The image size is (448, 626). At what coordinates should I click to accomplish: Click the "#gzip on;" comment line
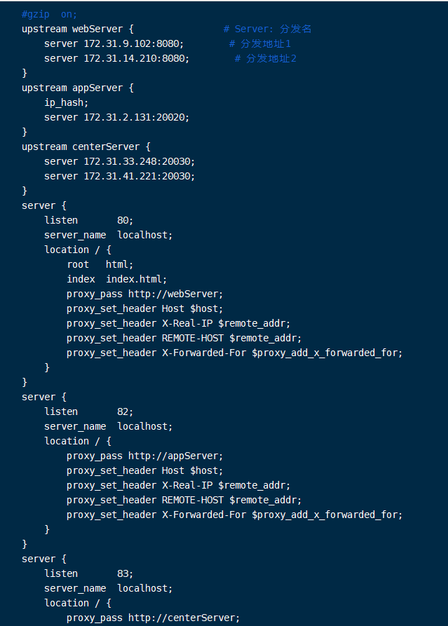[x=49, y=14]
